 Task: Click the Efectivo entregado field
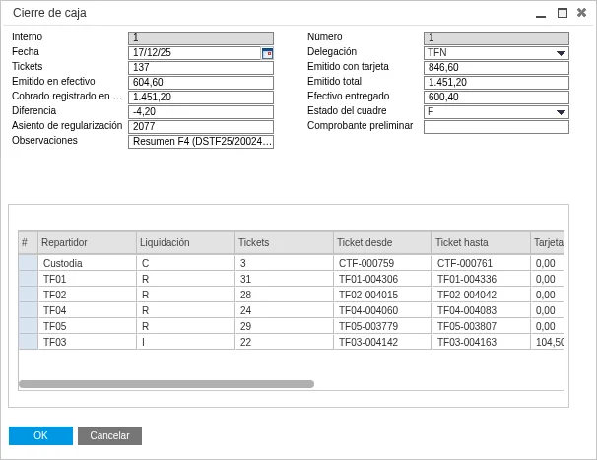(x=497, y=98)
